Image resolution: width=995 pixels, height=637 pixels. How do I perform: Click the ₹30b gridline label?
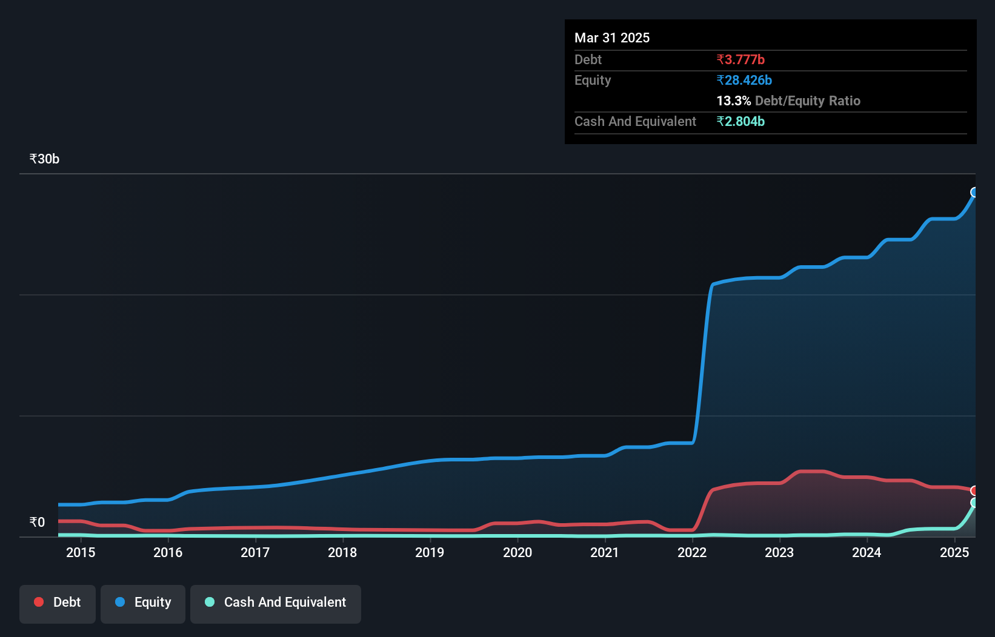click(x=44, y=158)
